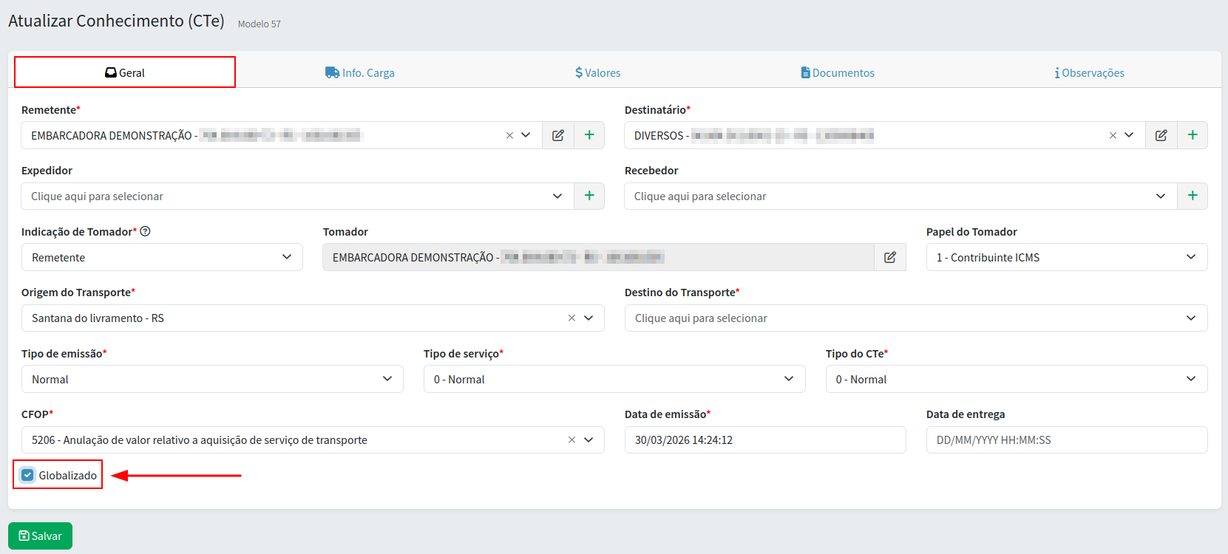Viewport: 1228px width, 554px height.
Task: Add a new Destinatário with plus icon
Action: 1193,135
